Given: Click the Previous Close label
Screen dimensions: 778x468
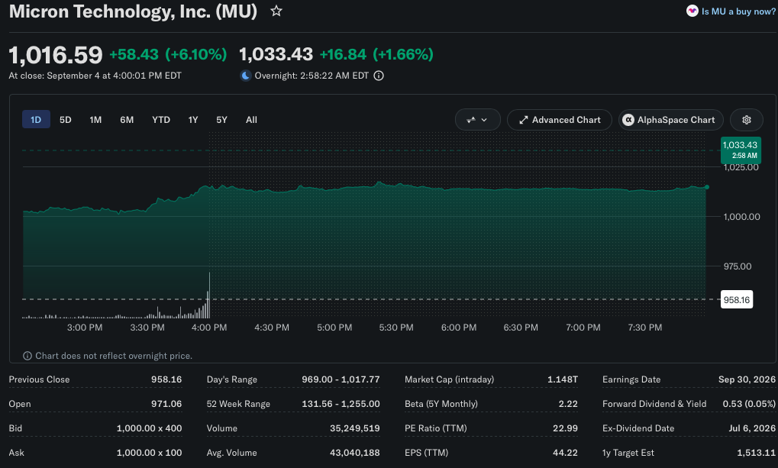Looking at the screenshot, I should (39, 379).
